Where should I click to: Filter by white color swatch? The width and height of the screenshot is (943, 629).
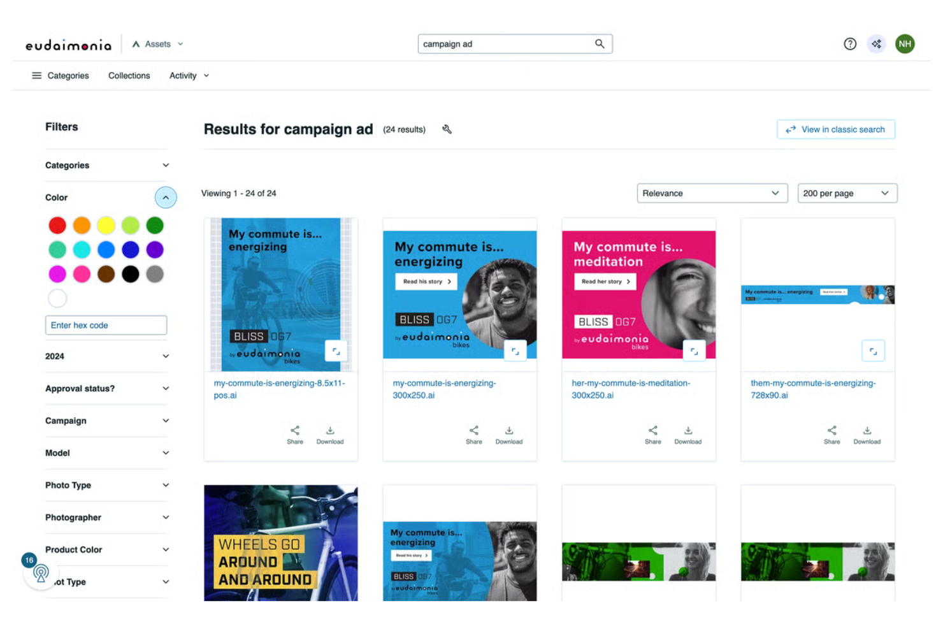click(x=57, y=298)
